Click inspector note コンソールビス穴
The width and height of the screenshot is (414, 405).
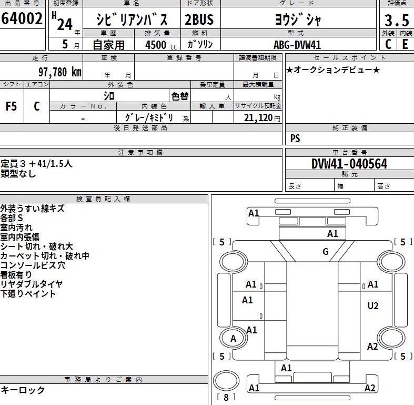coord(33,265)
